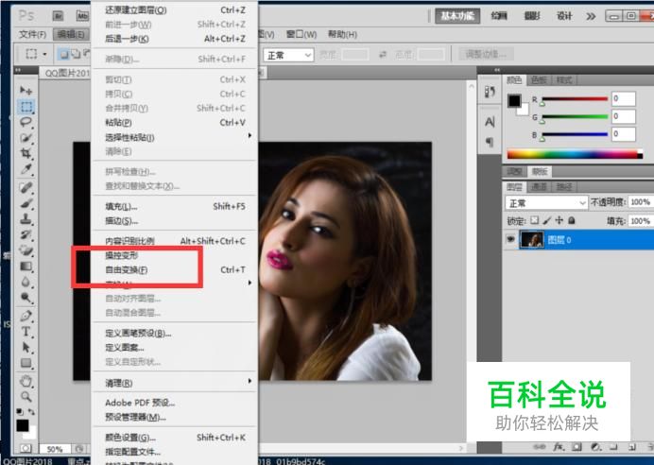Select the Rectangle shape tool

point(26,363)
